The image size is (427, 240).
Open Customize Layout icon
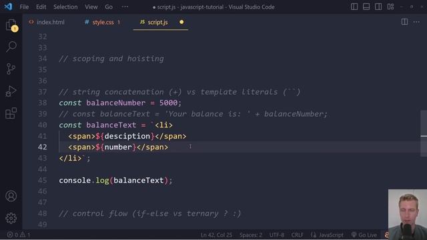(390, 7)
